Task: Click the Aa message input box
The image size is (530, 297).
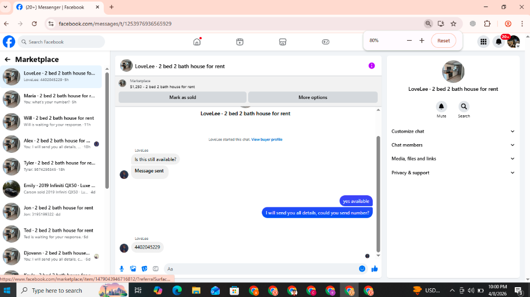Action: point(260,269)
